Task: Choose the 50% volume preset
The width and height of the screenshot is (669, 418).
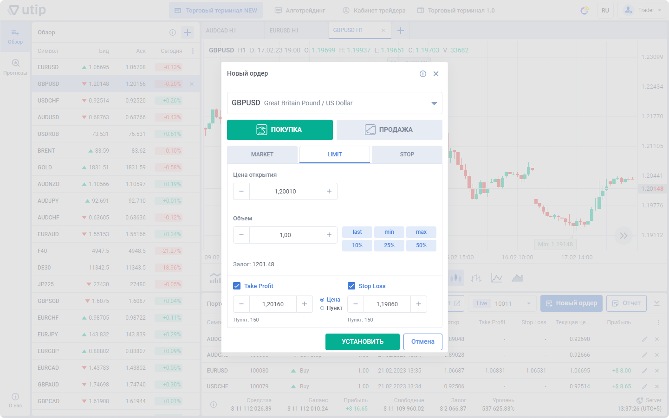Action: 421,245
